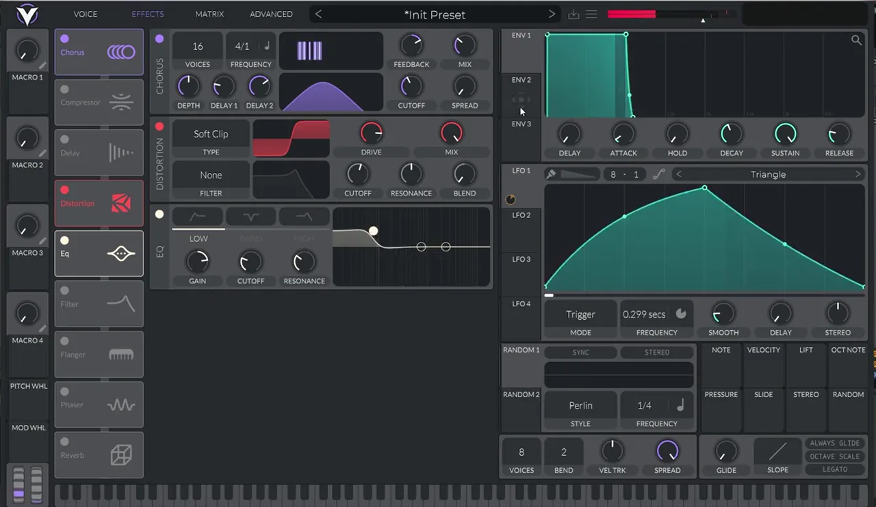
Task: Open the Triangle LFO shape selector
Action: tap(768, 174)
